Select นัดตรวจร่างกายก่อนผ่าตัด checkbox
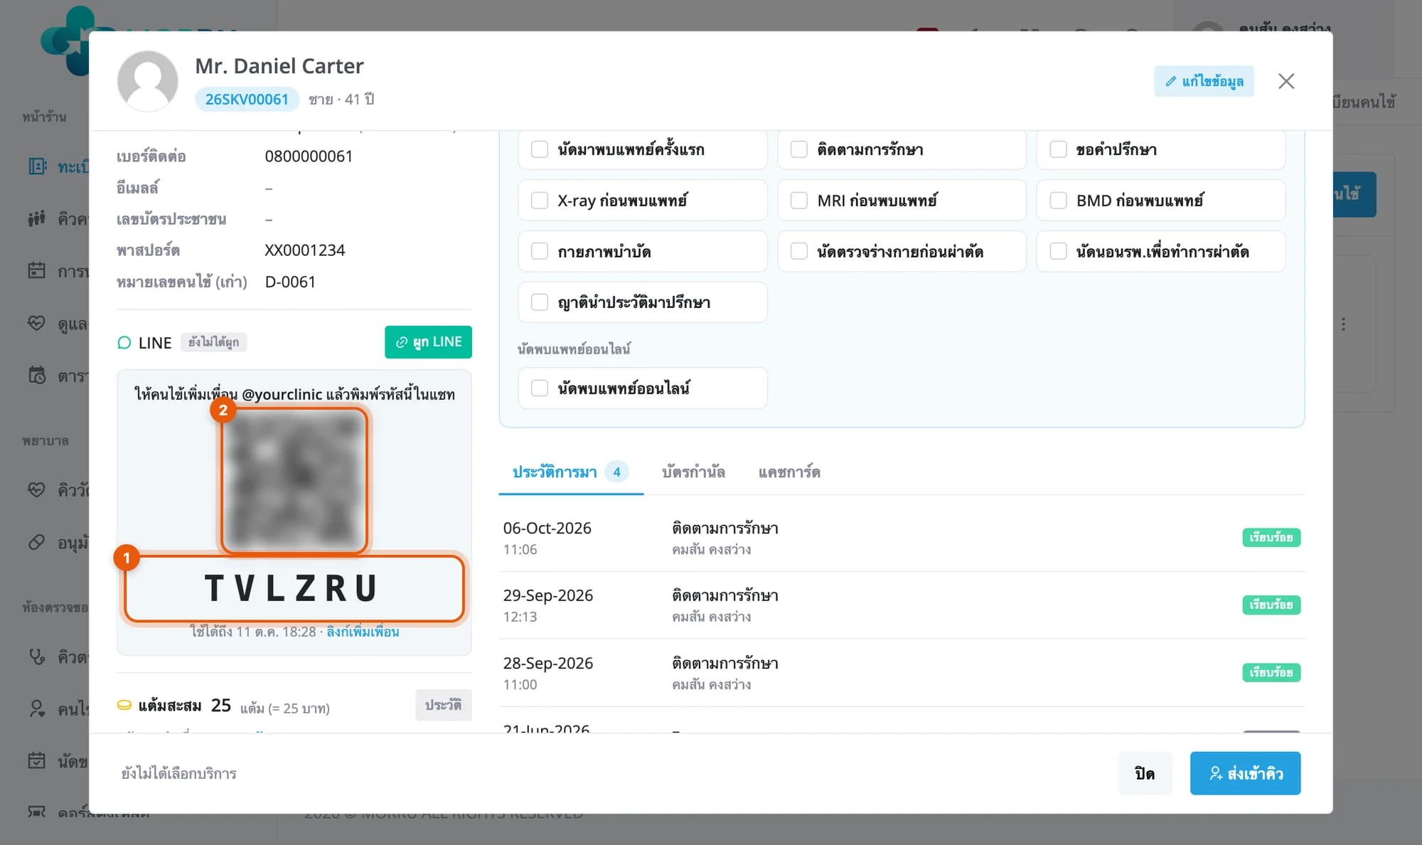 [x=799, y=251]
